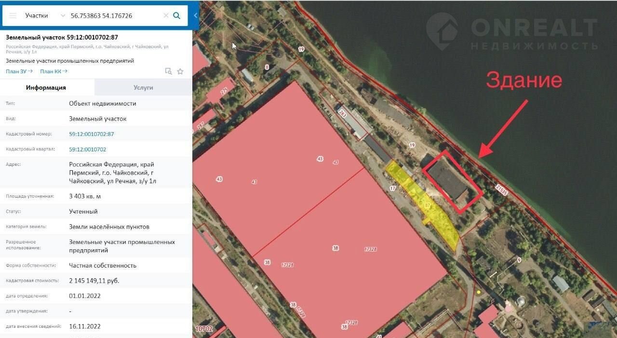Click the ONREALT logo pin icon
The image size is (617, 338).
pyautogui.click(x=442, y=31)
